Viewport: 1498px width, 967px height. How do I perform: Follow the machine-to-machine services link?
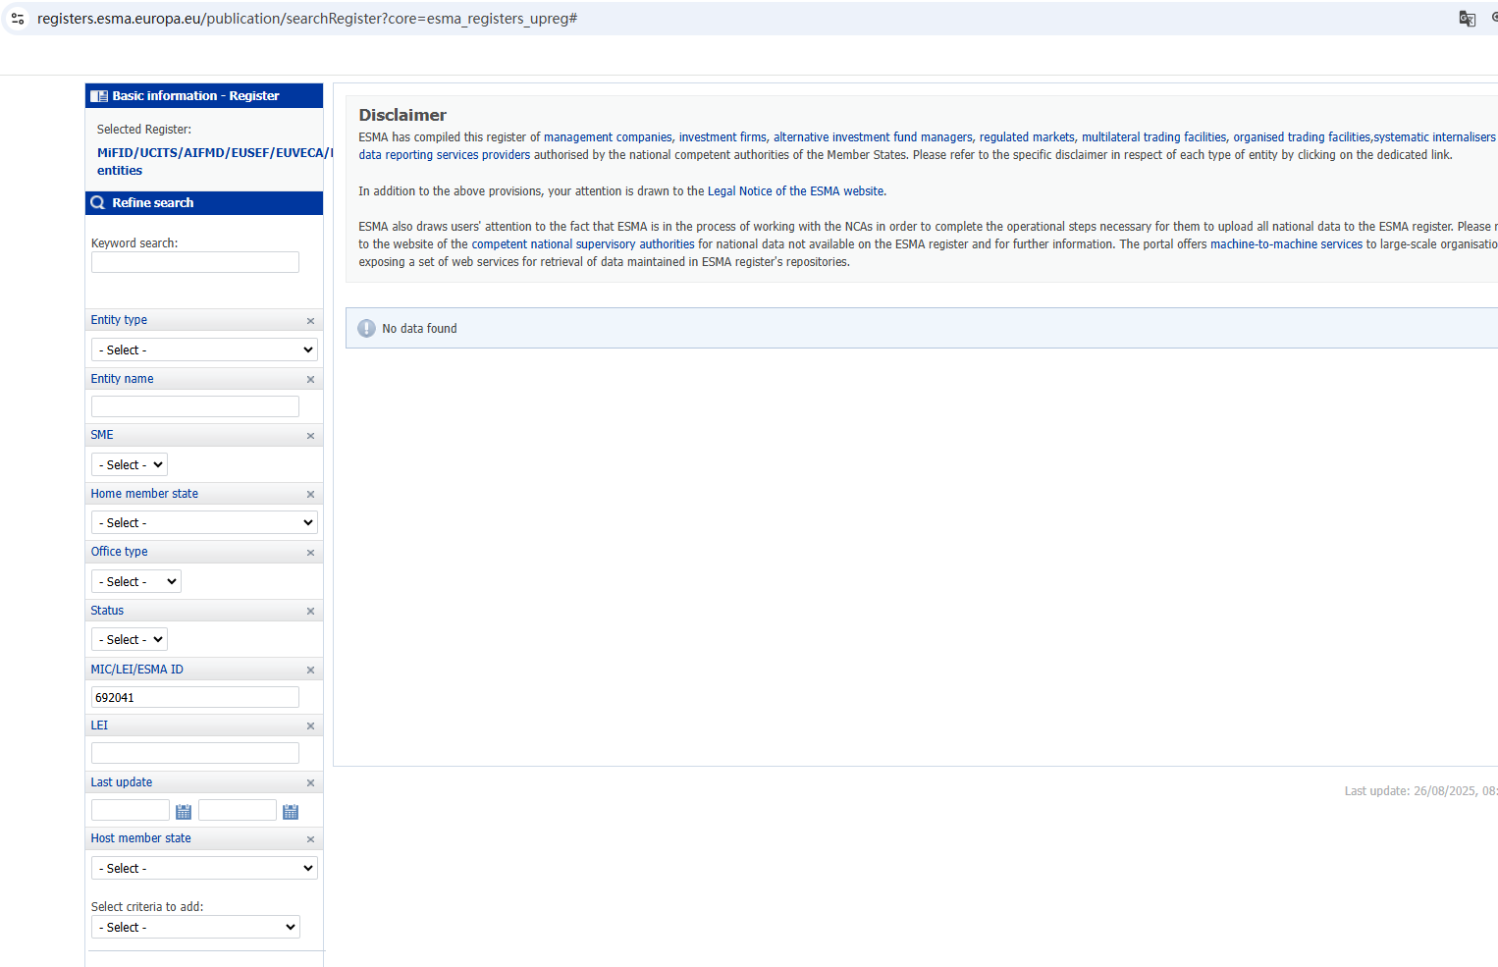click(1286, 244)
